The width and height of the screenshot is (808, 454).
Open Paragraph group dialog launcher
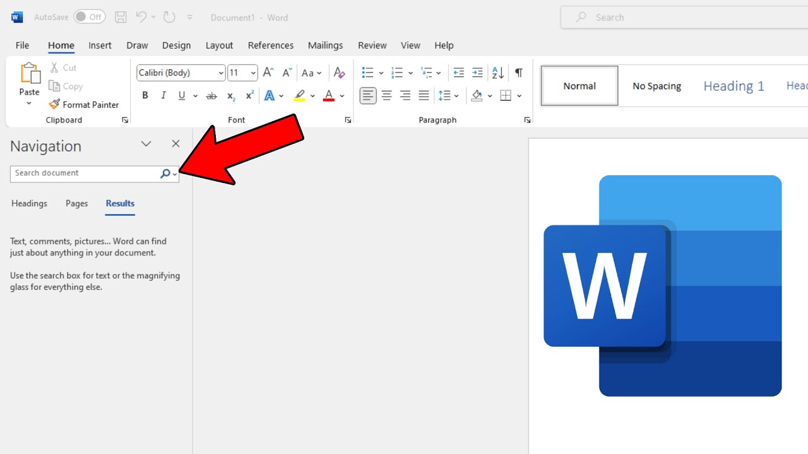[x=527, y=120]
